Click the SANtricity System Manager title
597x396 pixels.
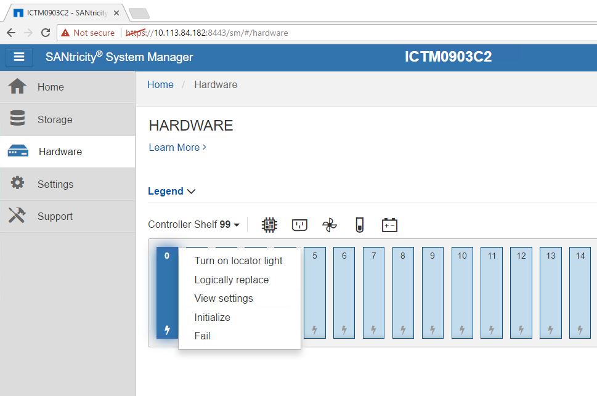[x=119, y=57]
